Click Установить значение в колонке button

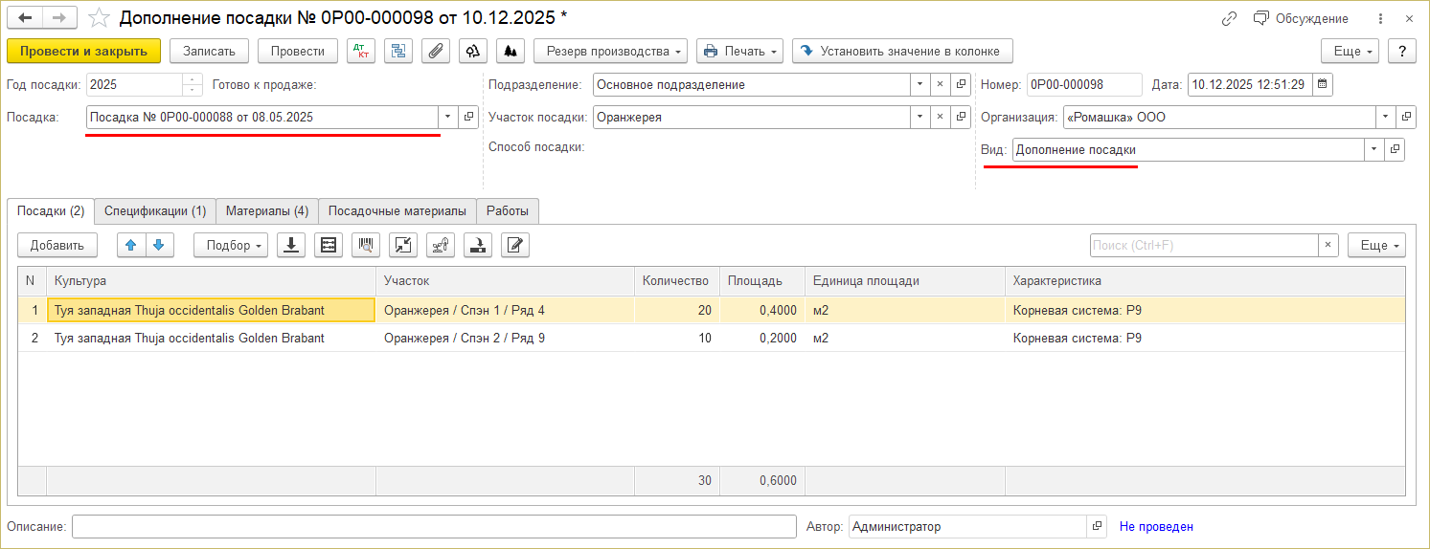pos(902,51)
